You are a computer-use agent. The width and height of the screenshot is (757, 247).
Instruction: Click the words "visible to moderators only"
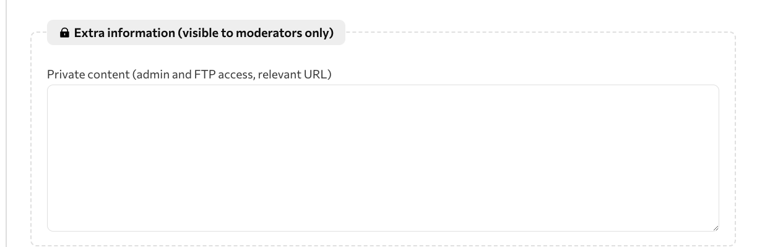(255, 33)
